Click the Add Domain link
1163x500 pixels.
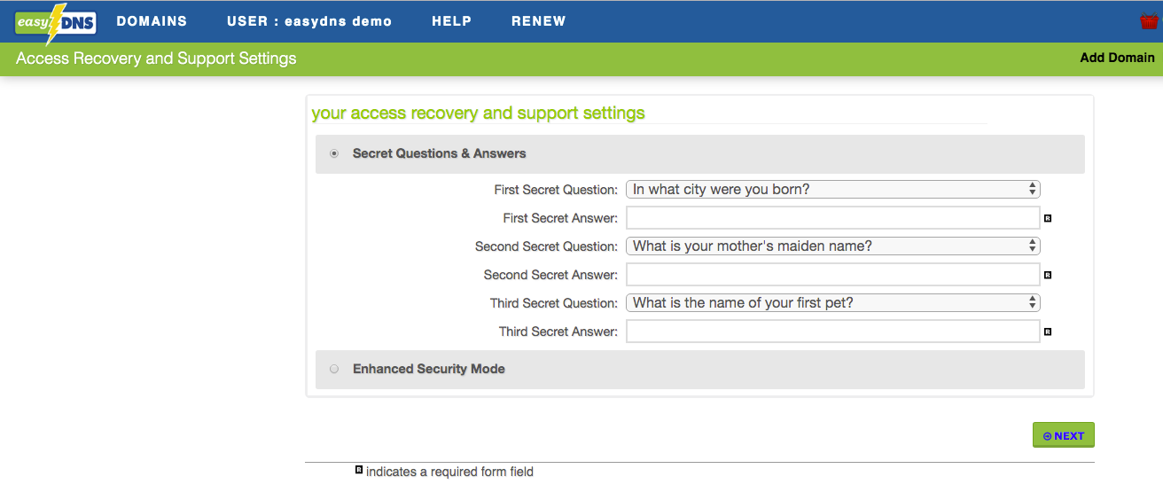point(1117,58)
